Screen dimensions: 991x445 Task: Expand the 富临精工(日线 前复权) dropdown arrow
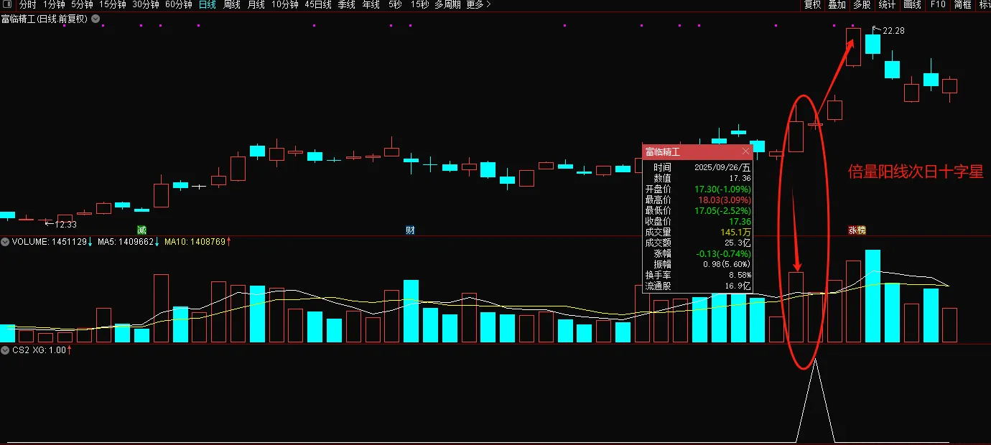pos(96,19)
